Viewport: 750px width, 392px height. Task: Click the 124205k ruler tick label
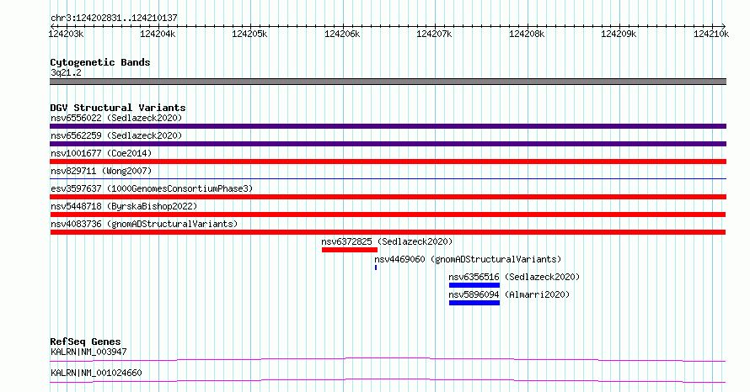point(249,34)
